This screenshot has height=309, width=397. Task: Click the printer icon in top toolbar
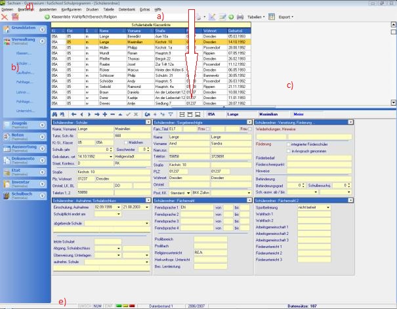[x=240, y=17]
